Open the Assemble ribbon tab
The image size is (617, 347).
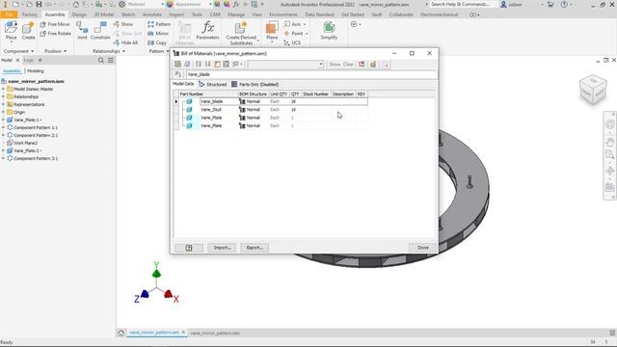[x=55, y=14]
